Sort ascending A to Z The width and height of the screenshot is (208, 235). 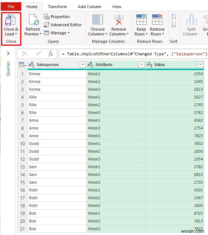coord(174,16)
